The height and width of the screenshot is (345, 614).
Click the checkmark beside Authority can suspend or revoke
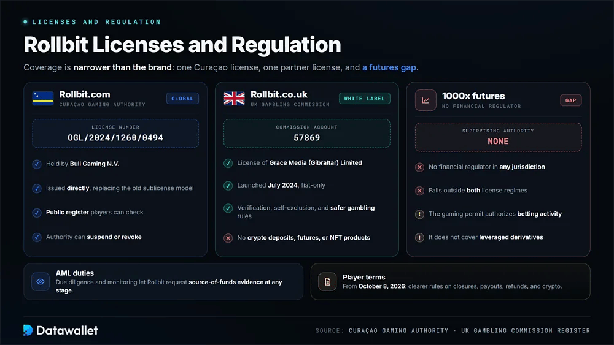(37, 237)
